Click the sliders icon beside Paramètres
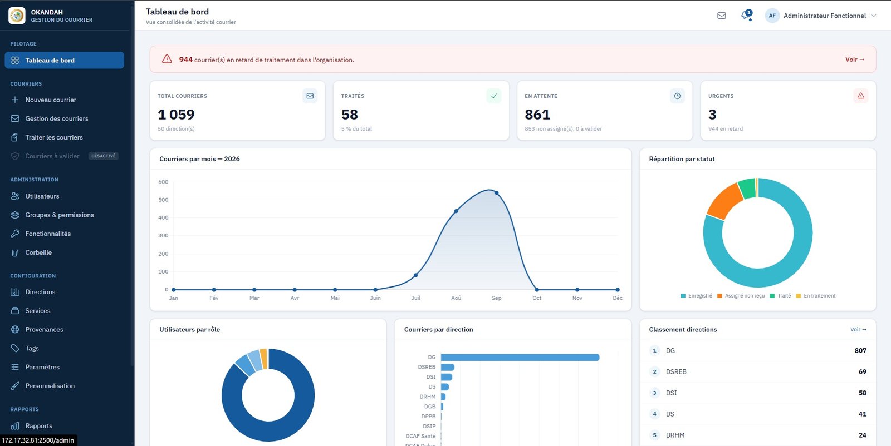Screen dimensions: 891x446 [15, 367]
